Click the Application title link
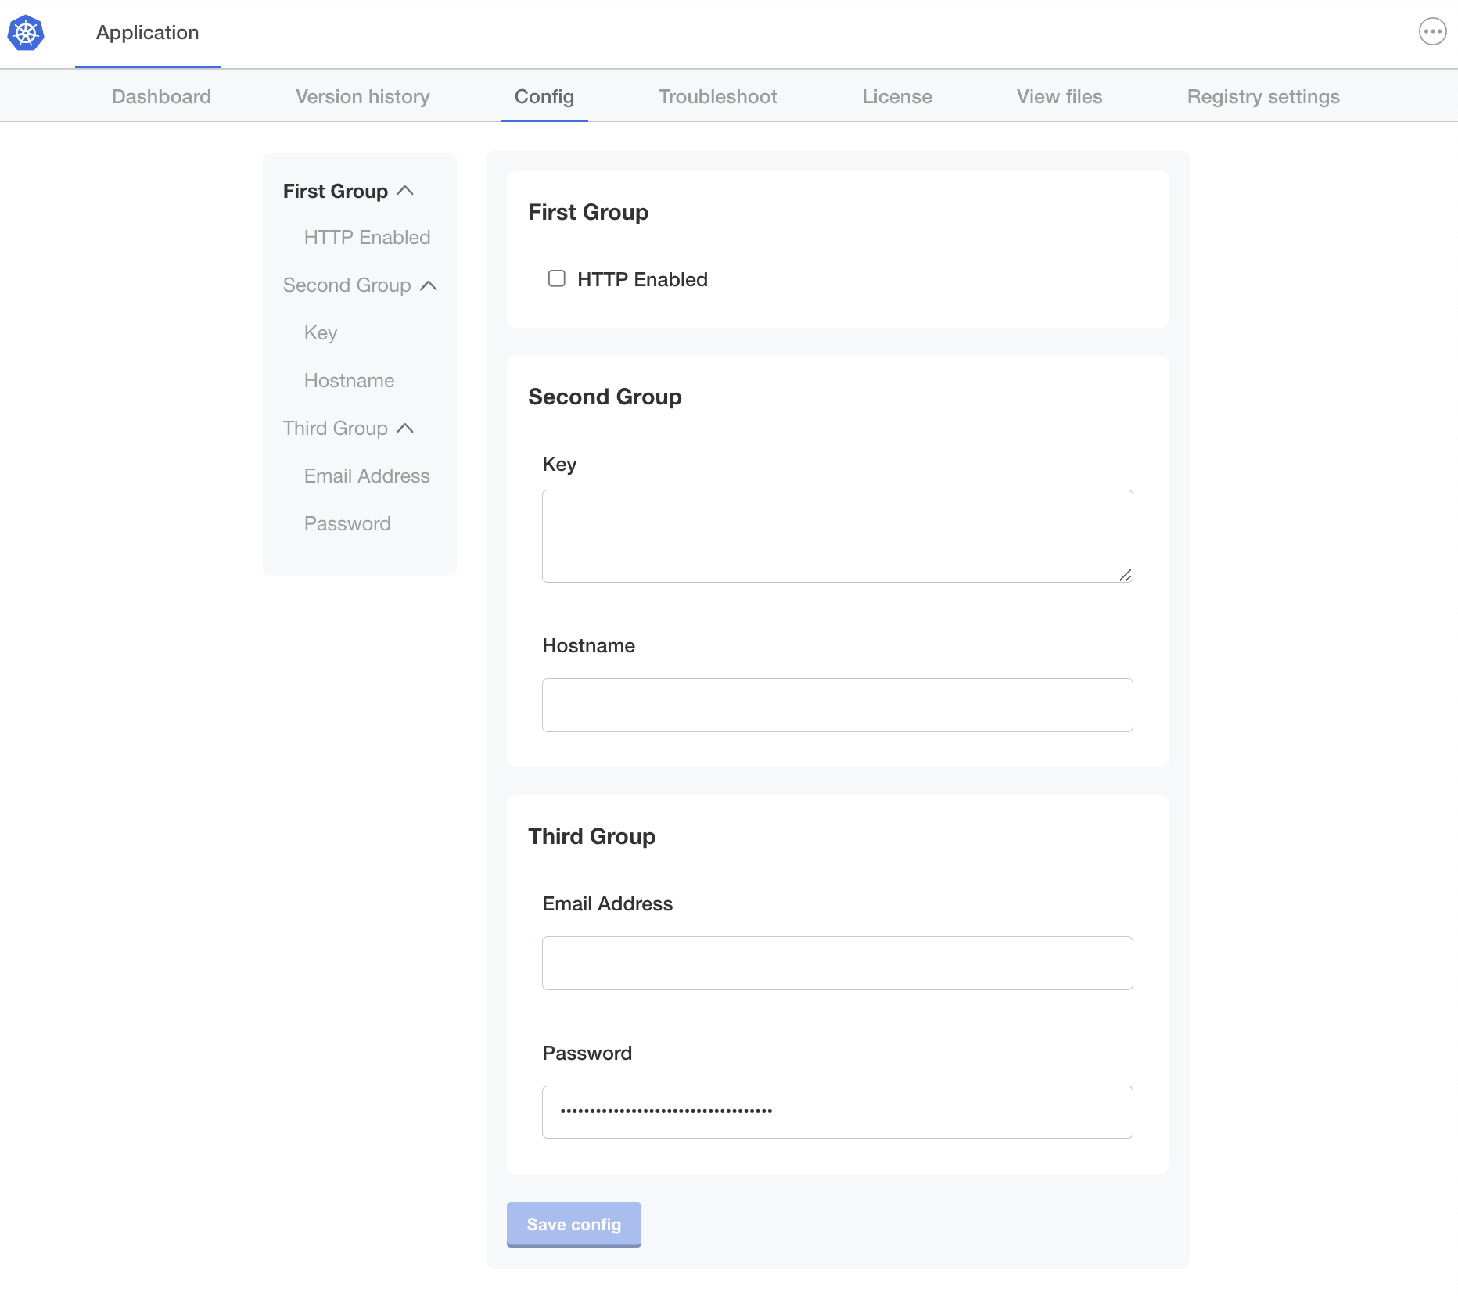The height and width of the screenshot is (1314, 1458). pyautogui.click(x=146, y=33)
